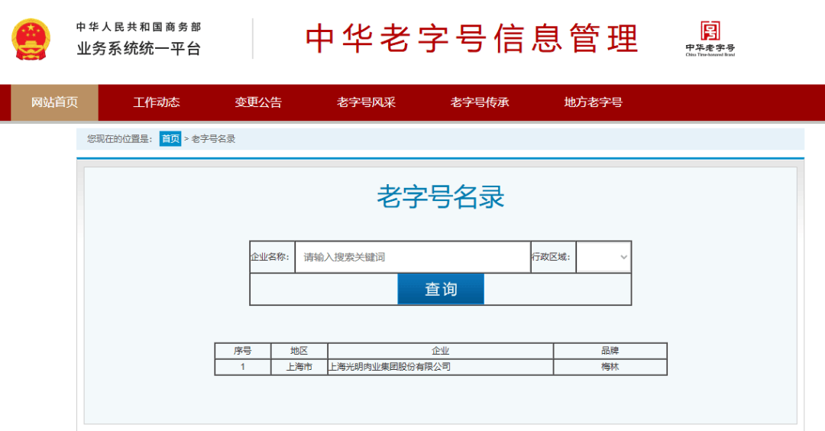The height and width of the screenshot is (431, 825).
Task: Click the 梅林 brand cell
Action: pos(610,367)
